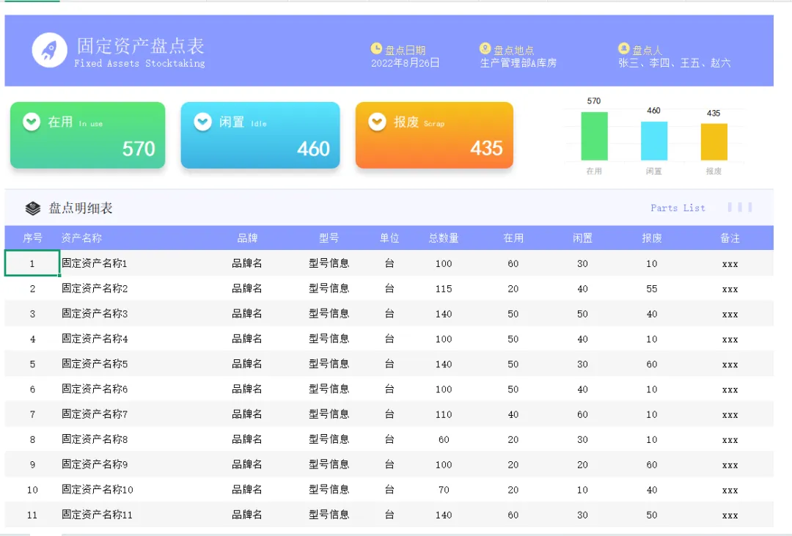Click the 闲置 column header in table
Image resolution: width=792 pixels, height=536 pixels.
coord(582,238)
